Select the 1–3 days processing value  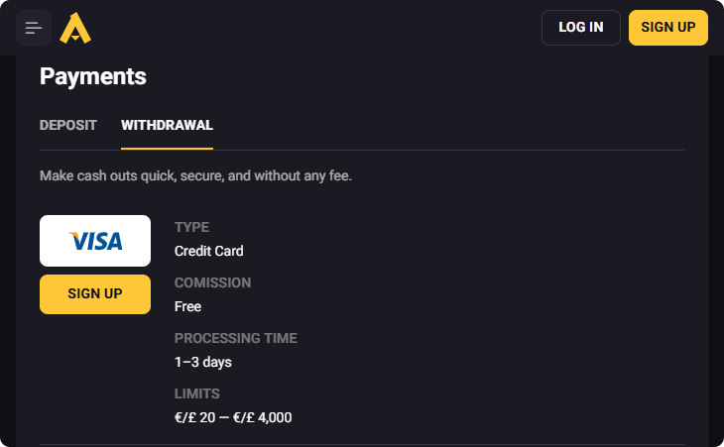pyautogui.click(x=202, y=362)
